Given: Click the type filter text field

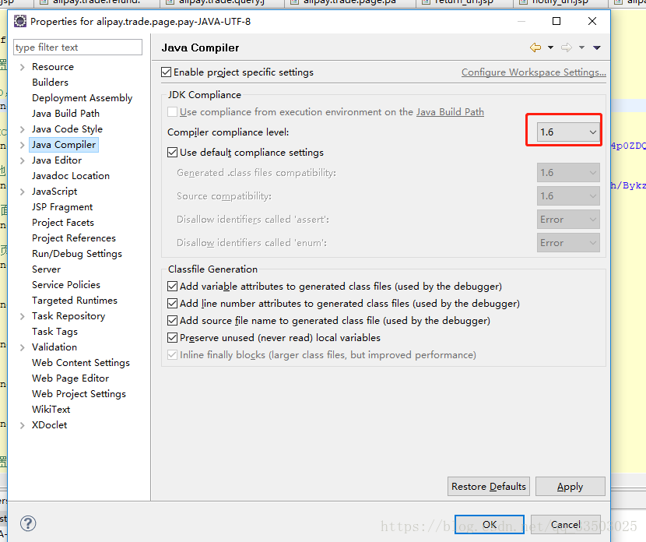Looking at the screenshot, I should point(78,48).
